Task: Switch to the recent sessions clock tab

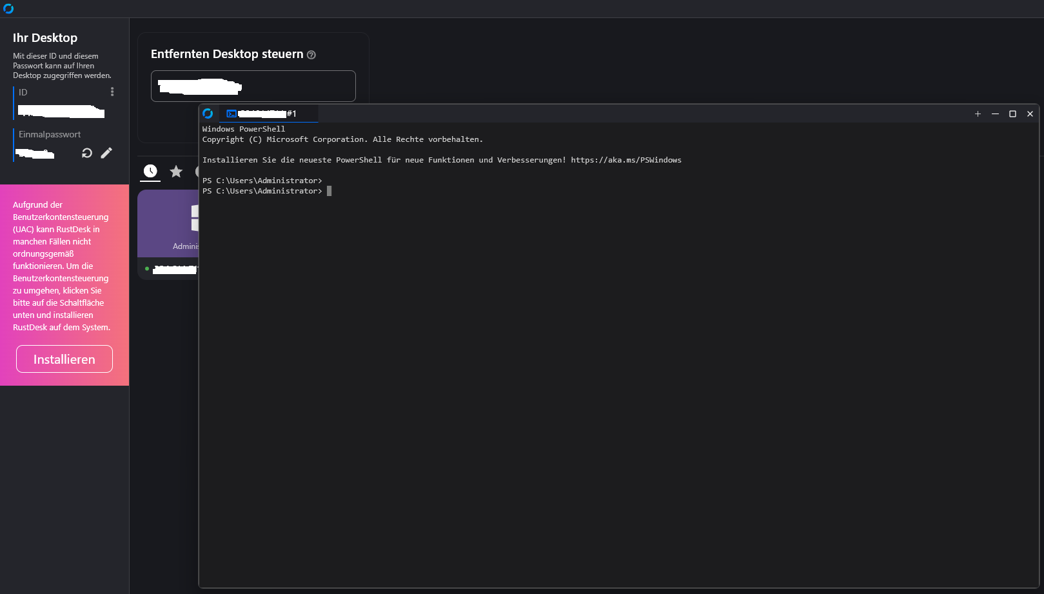Action: coord(150,171)
